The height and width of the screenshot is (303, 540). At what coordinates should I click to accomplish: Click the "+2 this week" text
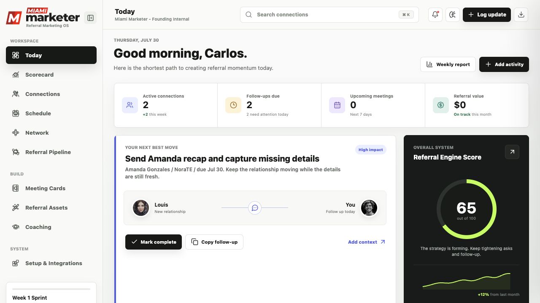click(x=155, y=114)
